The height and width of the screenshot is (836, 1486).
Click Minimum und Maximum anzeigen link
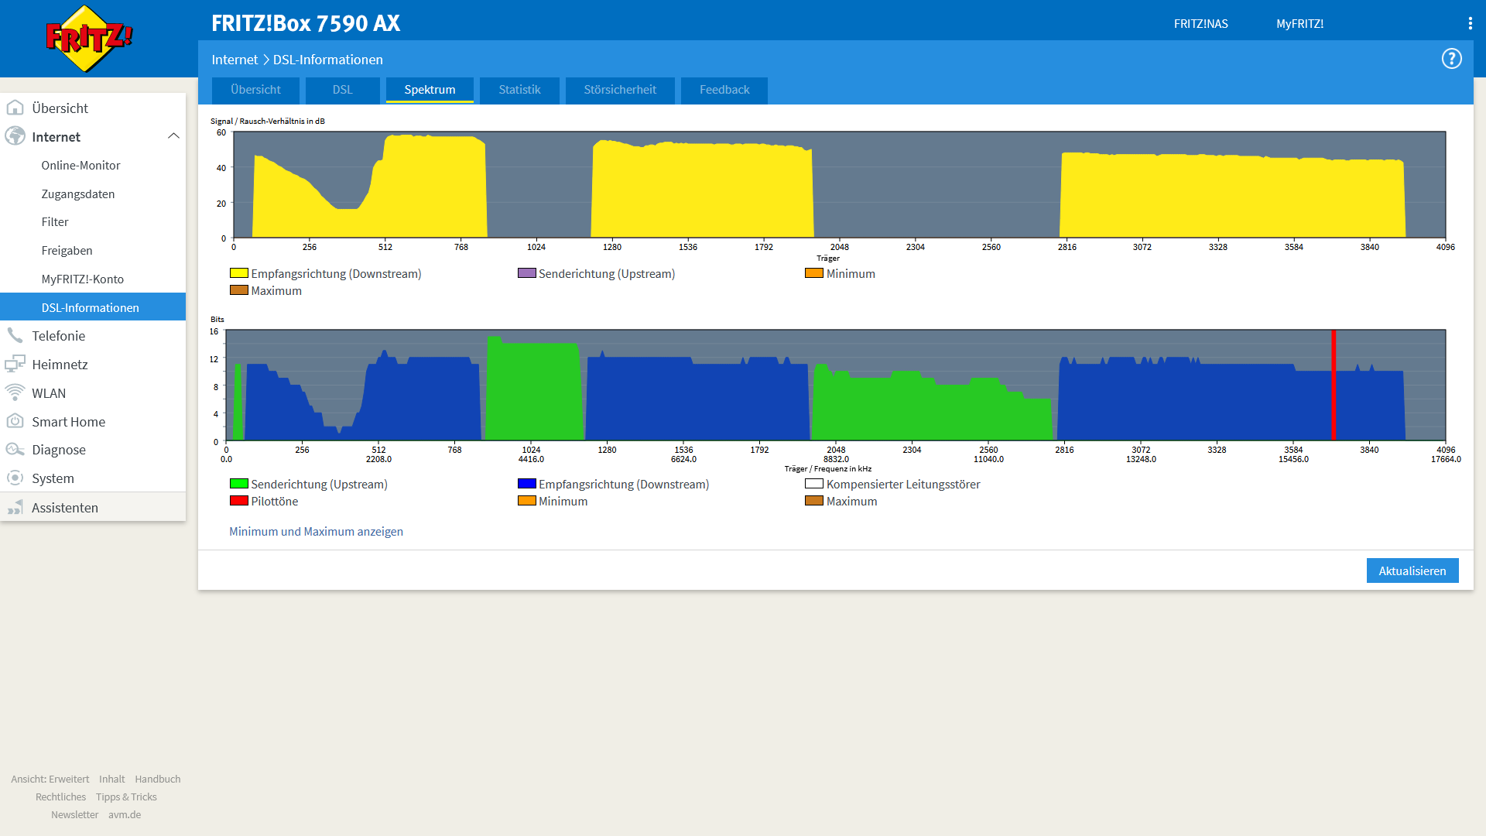click(316, 531)
